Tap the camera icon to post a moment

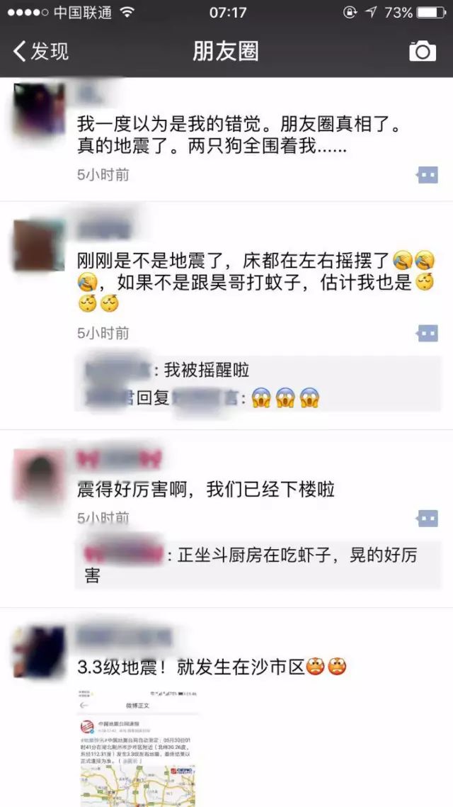click(x=422, y=52)
